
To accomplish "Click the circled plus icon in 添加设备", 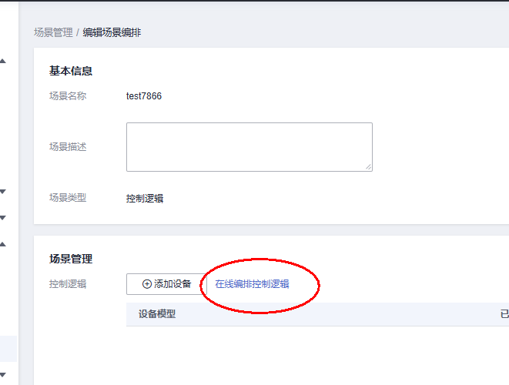I will point(147,284).
